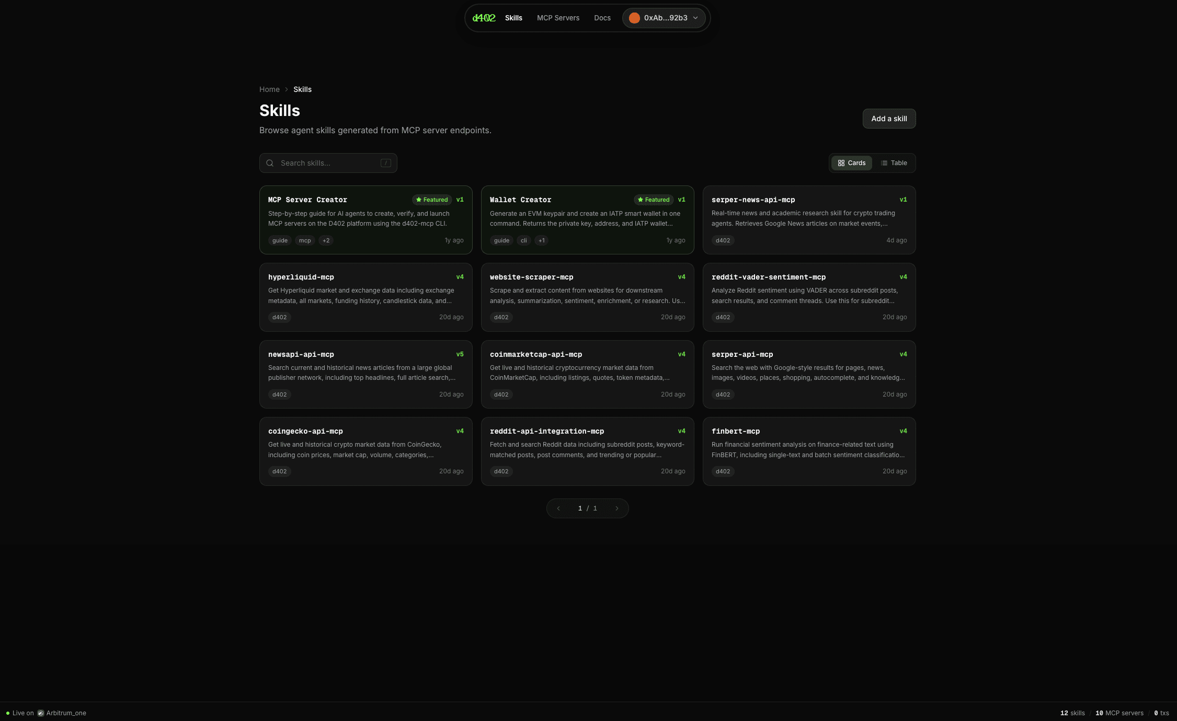Click the orange wallet avatar in the header
Image resolution: width=1177 pixels, height=721 pixels.
coord(634,17)
